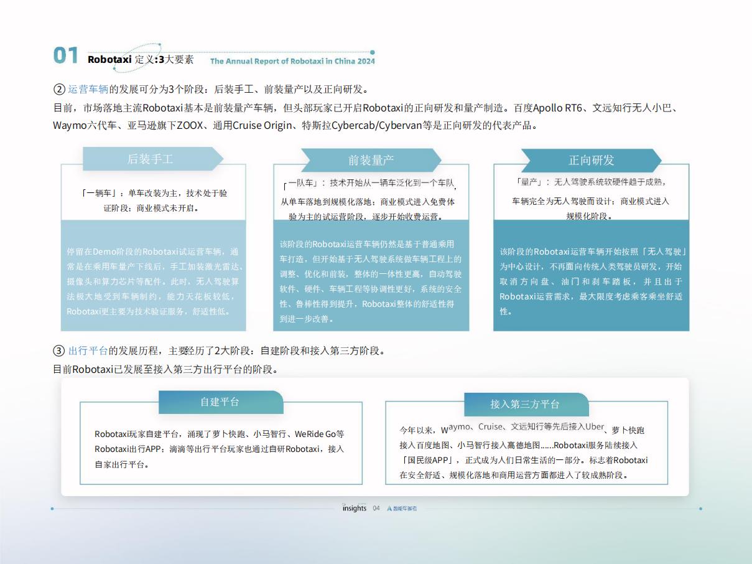Click the '自建平台' header label
The width and height of the screenshot is (752, 564).
221,402
